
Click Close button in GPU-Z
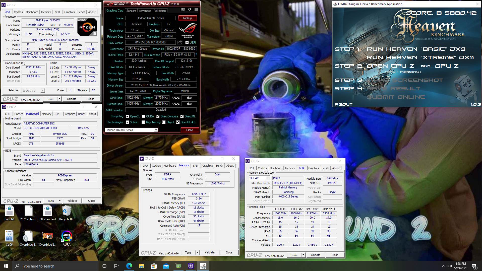[190, 130]
